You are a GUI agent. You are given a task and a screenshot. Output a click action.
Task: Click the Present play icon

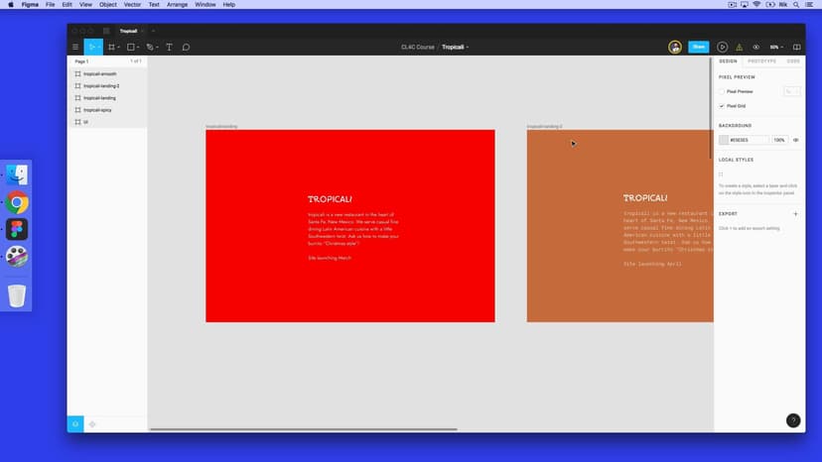pyautogui.click(x=722, y=47)
